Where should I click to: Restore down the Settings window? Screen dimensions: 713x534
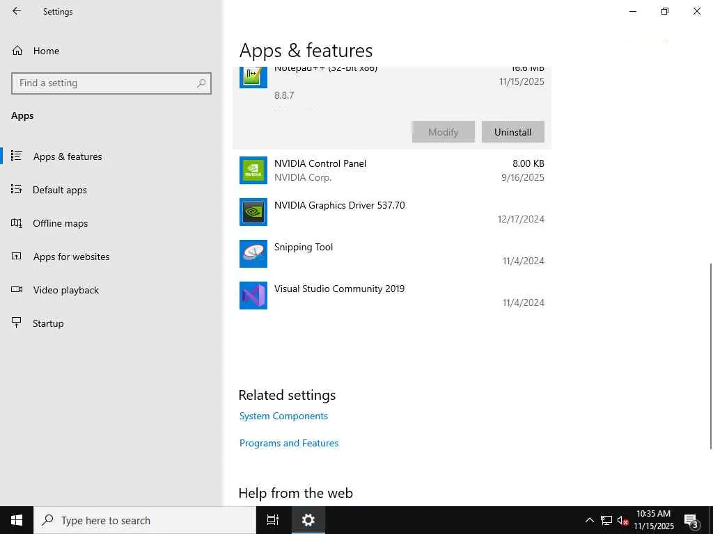(665, 11)
